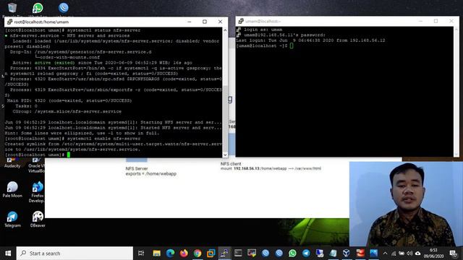Click the mount 192.168.56.13:/home/webapp text

pyautogui.click(x=271, y=168)
